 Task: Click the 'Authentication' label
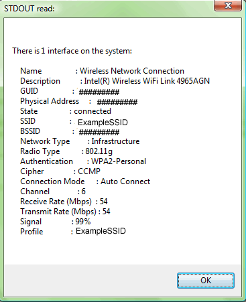[46, 161]
